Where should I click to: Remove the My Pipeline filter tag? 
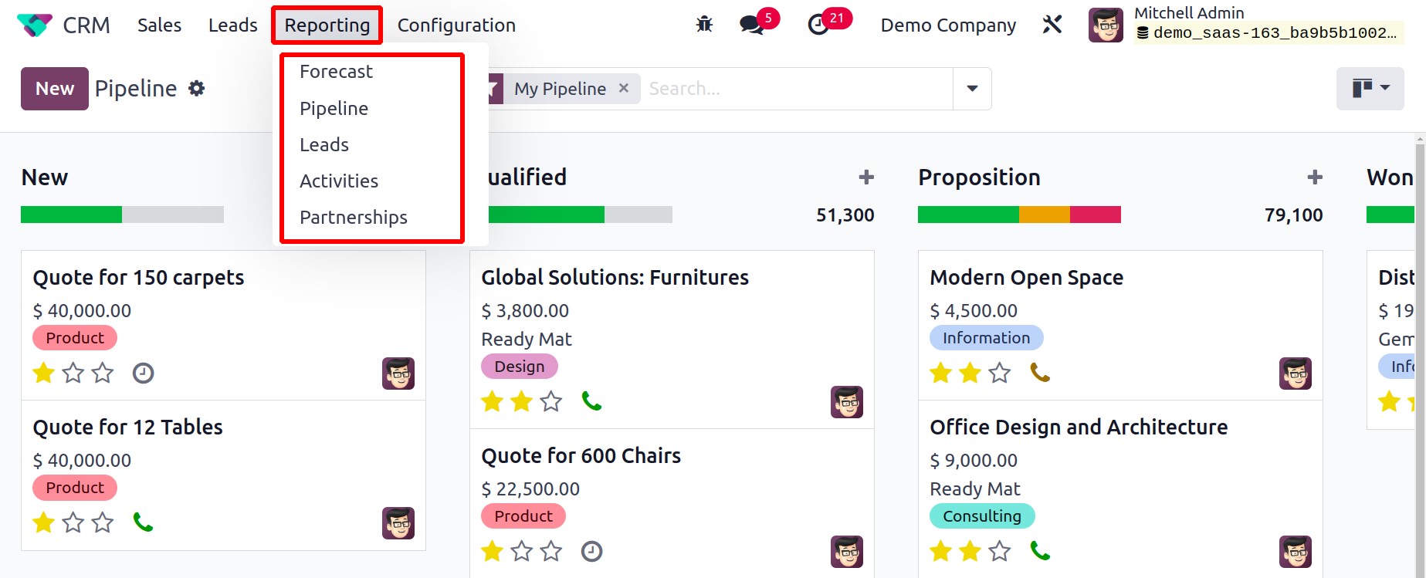tap(624, 89)
